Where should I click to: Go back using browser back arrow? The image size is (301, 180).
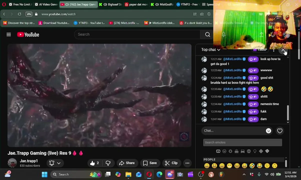tap(4, 14)
